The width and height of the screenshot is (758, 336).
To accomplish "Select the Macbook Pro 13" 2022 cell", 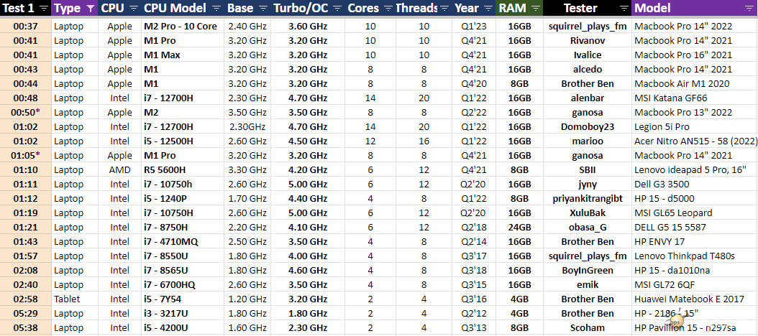I will 695,113.
